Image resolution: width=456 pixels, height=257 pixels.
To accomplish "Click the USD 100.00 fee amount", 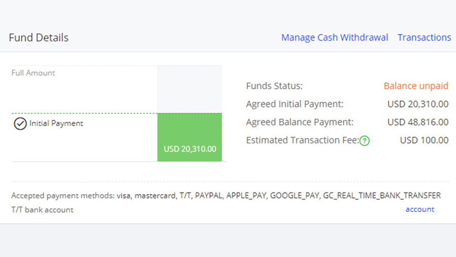I will pos(424,140).
